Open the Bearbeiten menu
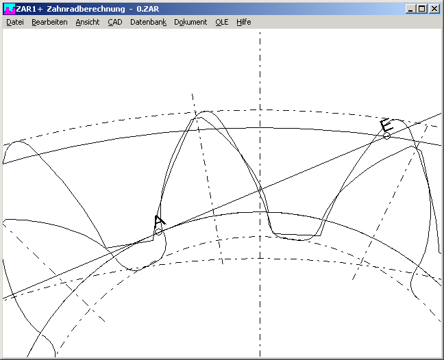The height and width of the screenshot is (360, 444). click(x=49, y=22)
